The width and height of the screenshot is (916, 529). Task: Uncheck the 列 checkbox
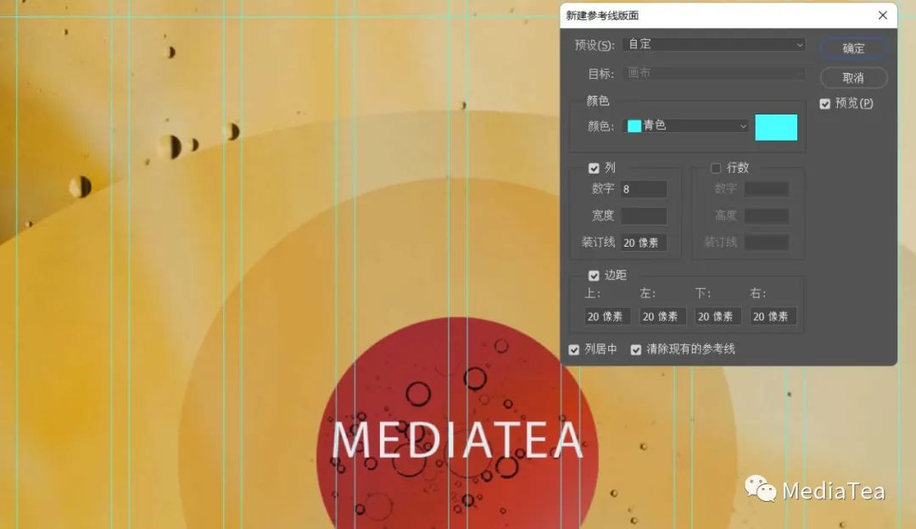[x=594, y=168]
